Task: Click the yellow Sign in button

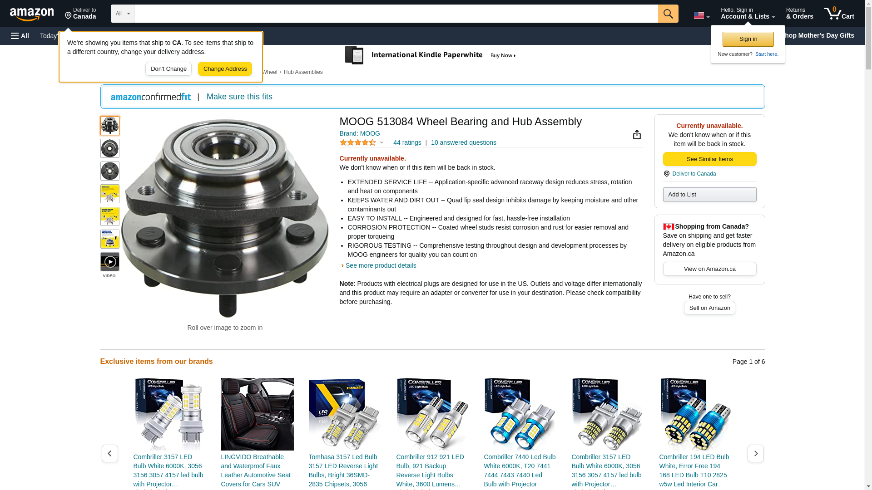Action: click(748, 39)
